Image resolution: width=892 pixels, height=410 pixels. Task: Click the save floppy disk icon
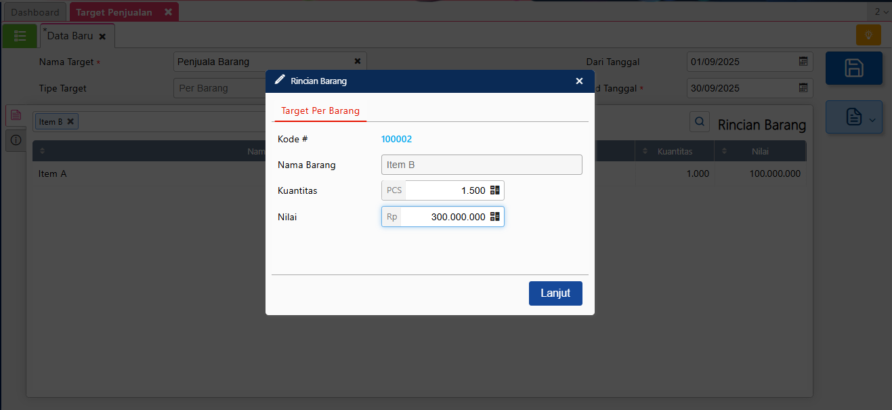tap(853, 68)
